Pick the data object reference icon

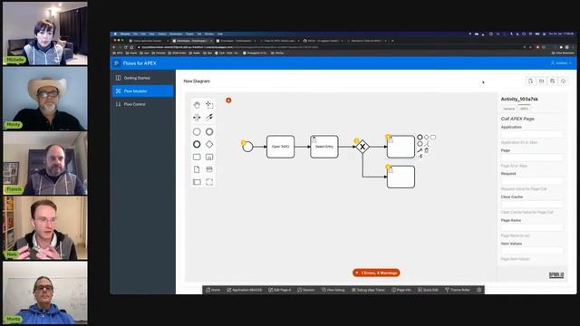pos(197,169)
